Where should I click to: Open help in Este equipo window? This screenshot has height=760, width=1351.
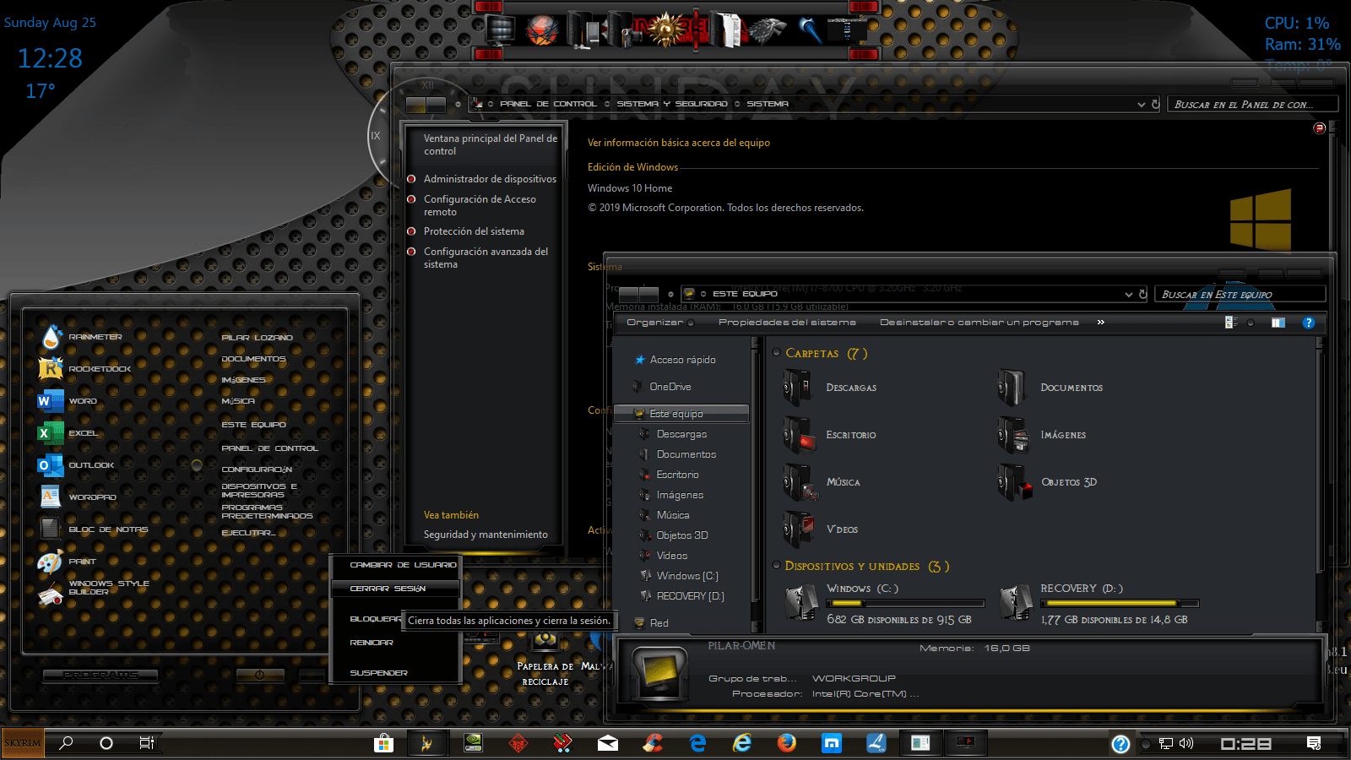click(1308, 323)
